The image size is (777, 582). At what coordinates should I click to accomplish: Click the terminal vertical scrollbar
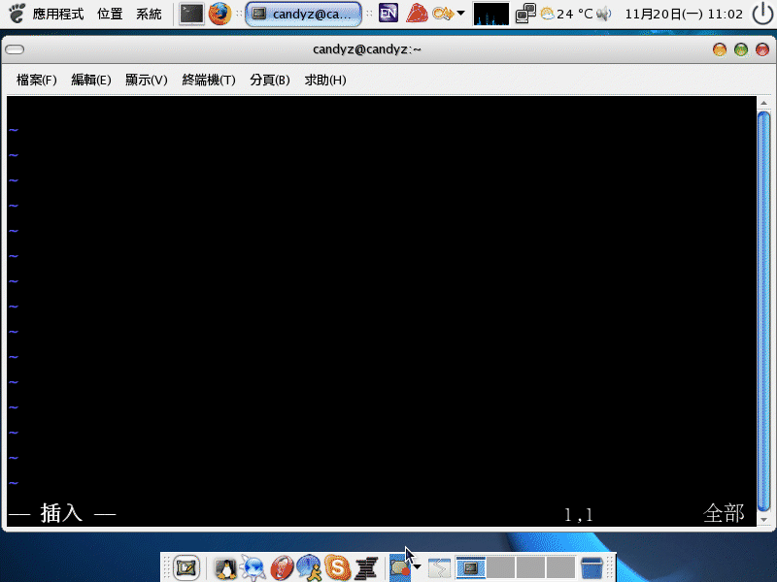[x=763, y=308]
